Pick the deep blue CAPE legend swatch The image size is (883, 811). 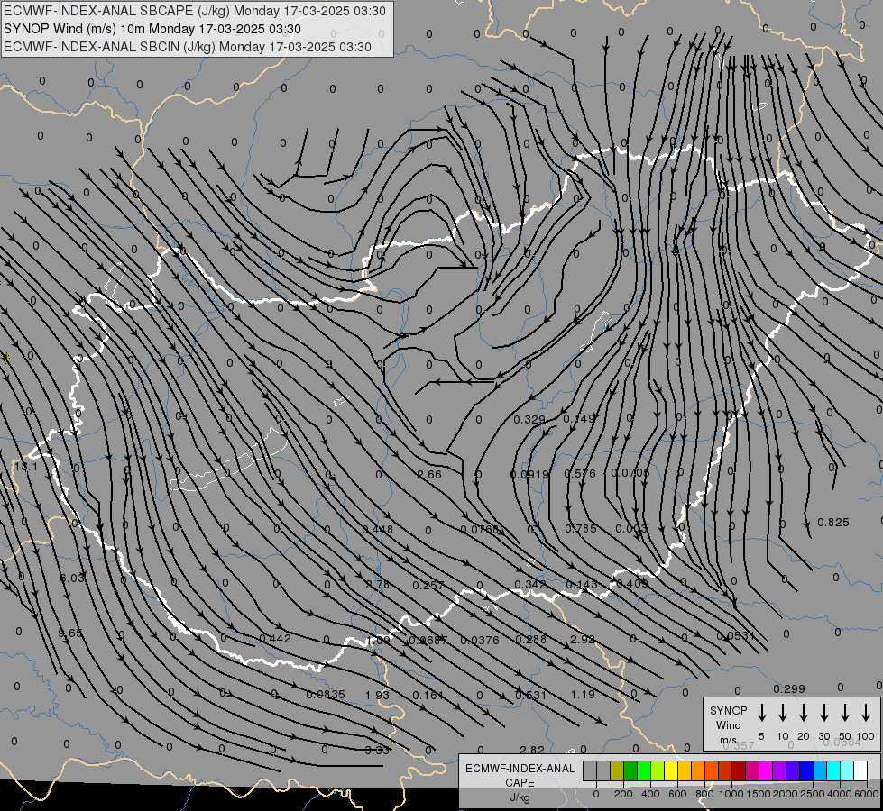[x=805, y=770]
